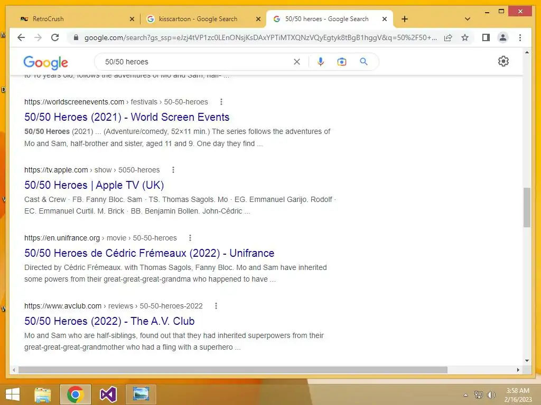The width and height of the screenshot is (541, 405).
Task: Start voice search with microphone
Action: (x=321, y=62)
